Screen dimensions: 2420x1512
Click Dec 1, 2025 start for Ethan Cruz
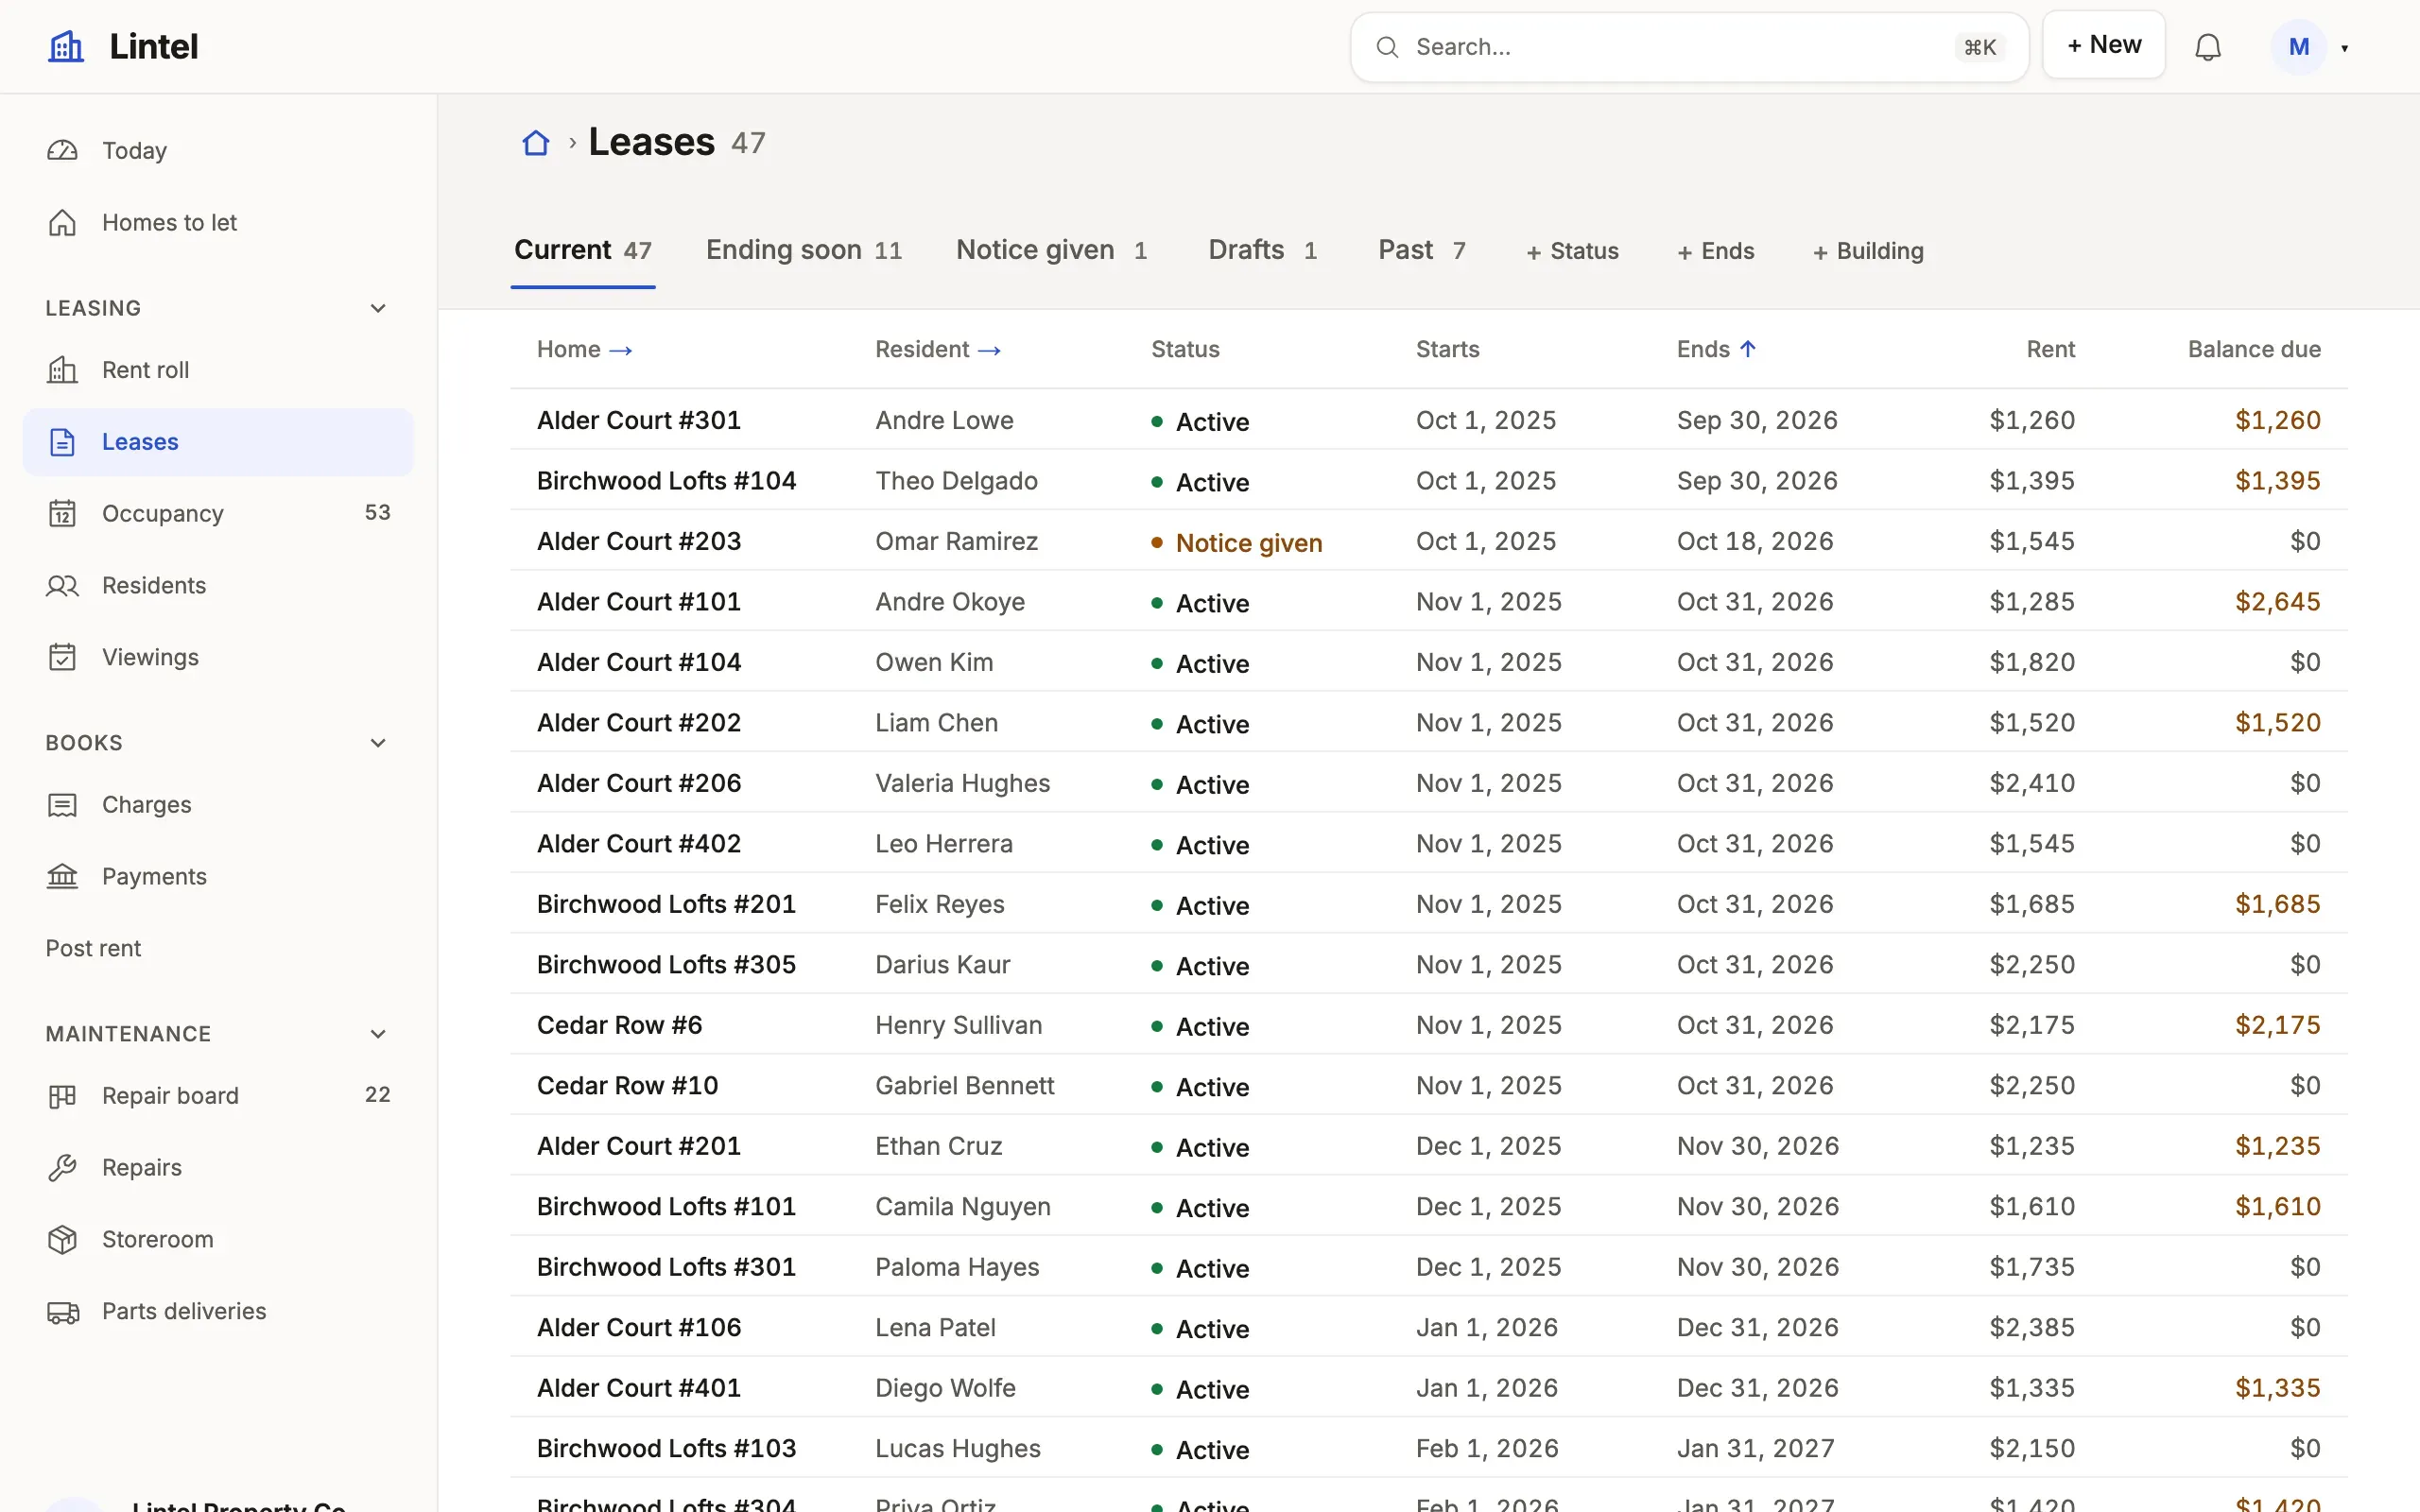coord(1488,1146)
